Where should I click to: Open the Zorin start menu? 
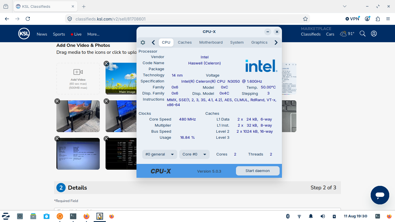pos(6,216)
